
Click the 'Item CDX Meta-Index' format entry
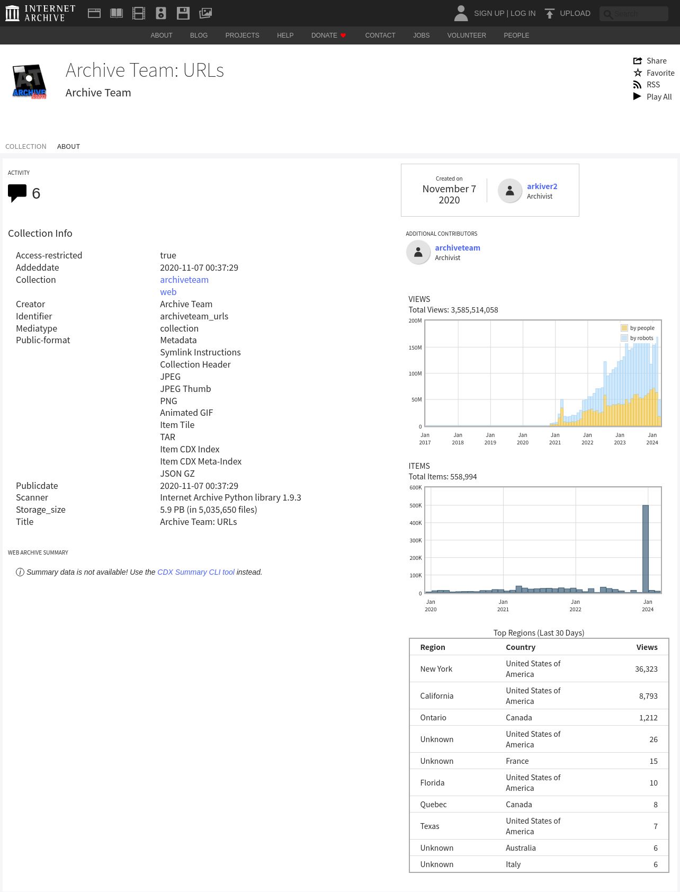click(201, 461)
